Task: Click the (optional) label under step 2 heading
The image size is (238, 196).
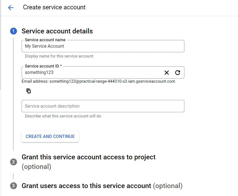Action: click(36, 167)
